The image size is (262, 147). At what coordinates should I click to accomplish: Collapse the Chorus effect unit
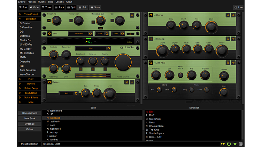[x=154, y=15]
